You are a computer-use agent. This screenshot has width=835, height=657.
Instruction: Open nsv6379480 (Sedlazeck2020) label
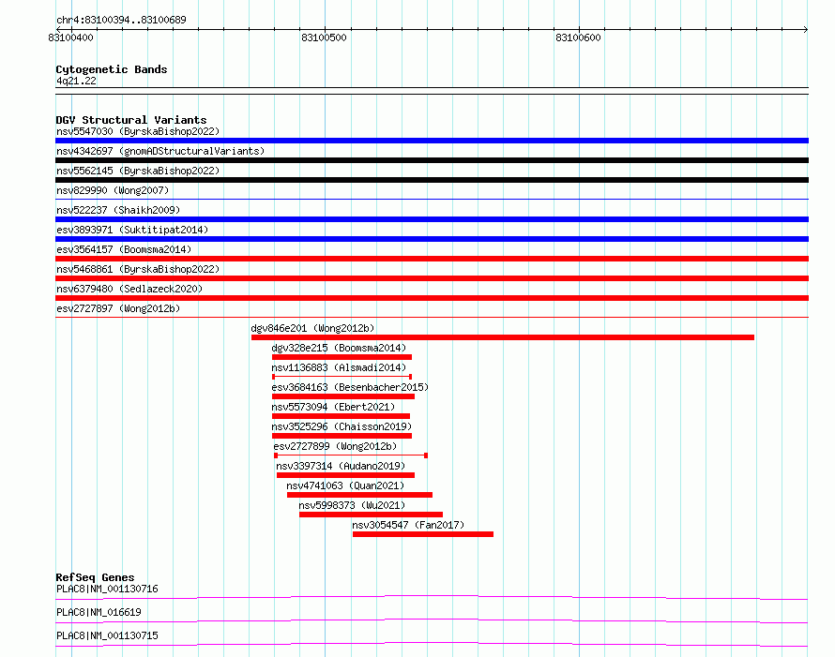pyautogui.click(x=129, y=289)
